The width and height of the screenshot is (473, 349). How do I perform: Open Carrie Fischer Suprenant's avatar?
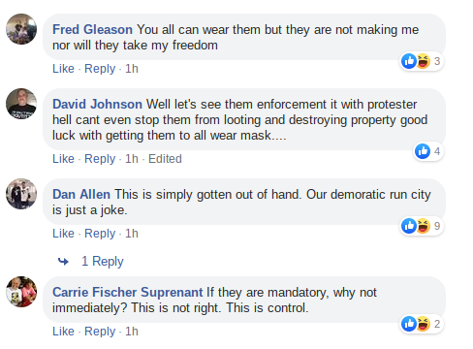pyautogui.click(x=21, y=292)
